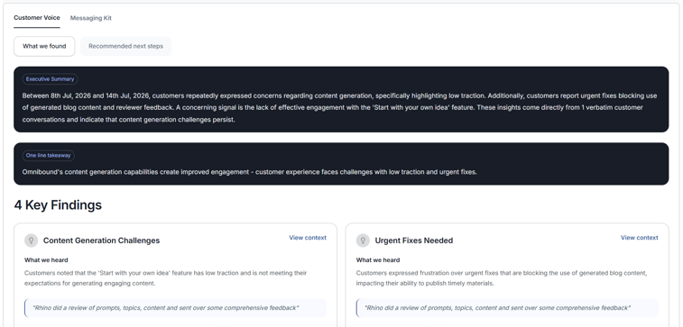
Task: Select the What we found view
Action: (x=44, y=46)
